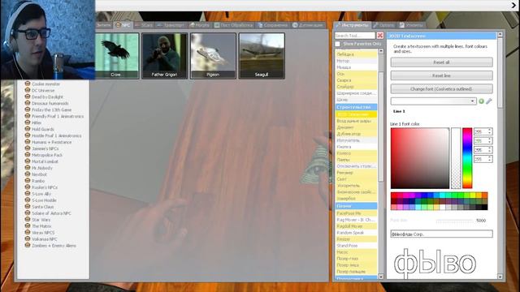Click the Line 1 text input field
This screenshot has height=292, width=520.
441,234
